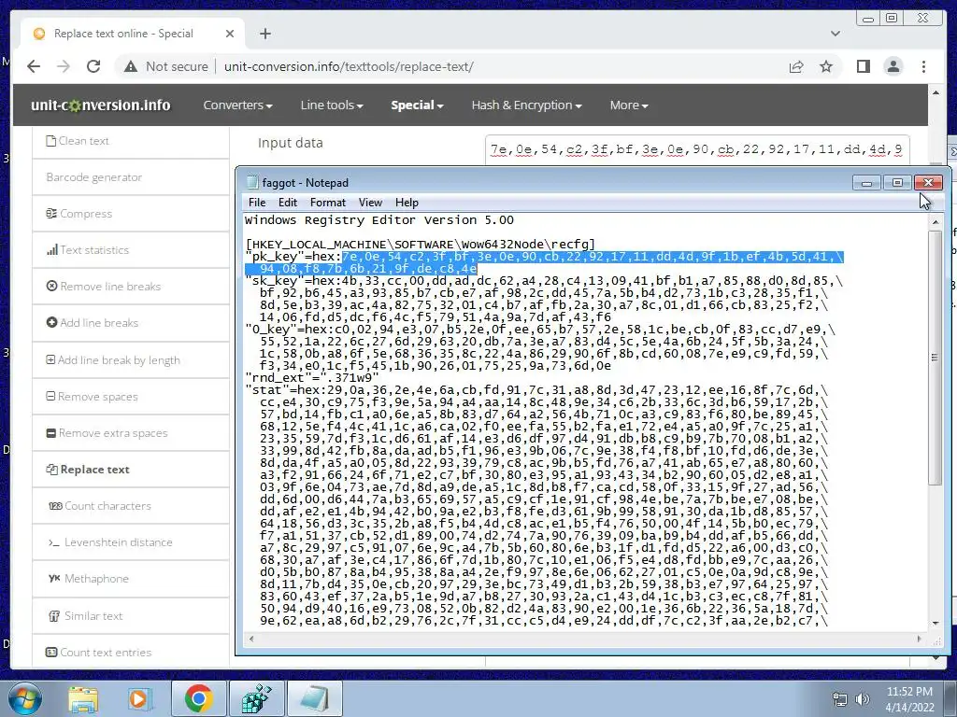Open the Count text entries tool
Viewport: 957px width, 717px height.
pos(131,653)
